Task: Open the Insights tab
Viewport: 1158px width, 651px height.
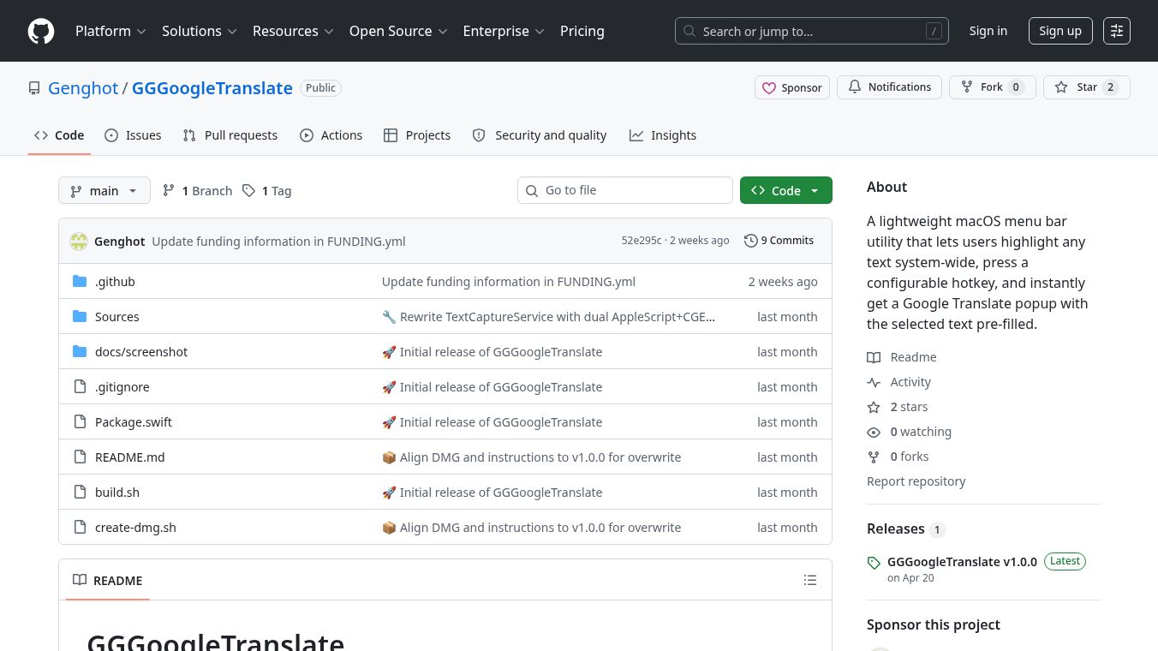Action: [663, 135]
